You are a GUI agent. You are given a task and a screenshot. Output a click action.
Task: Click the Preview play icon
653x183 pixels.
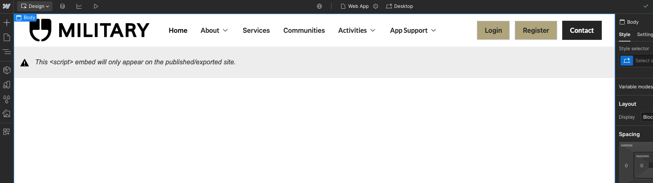(x=96, y=6)
